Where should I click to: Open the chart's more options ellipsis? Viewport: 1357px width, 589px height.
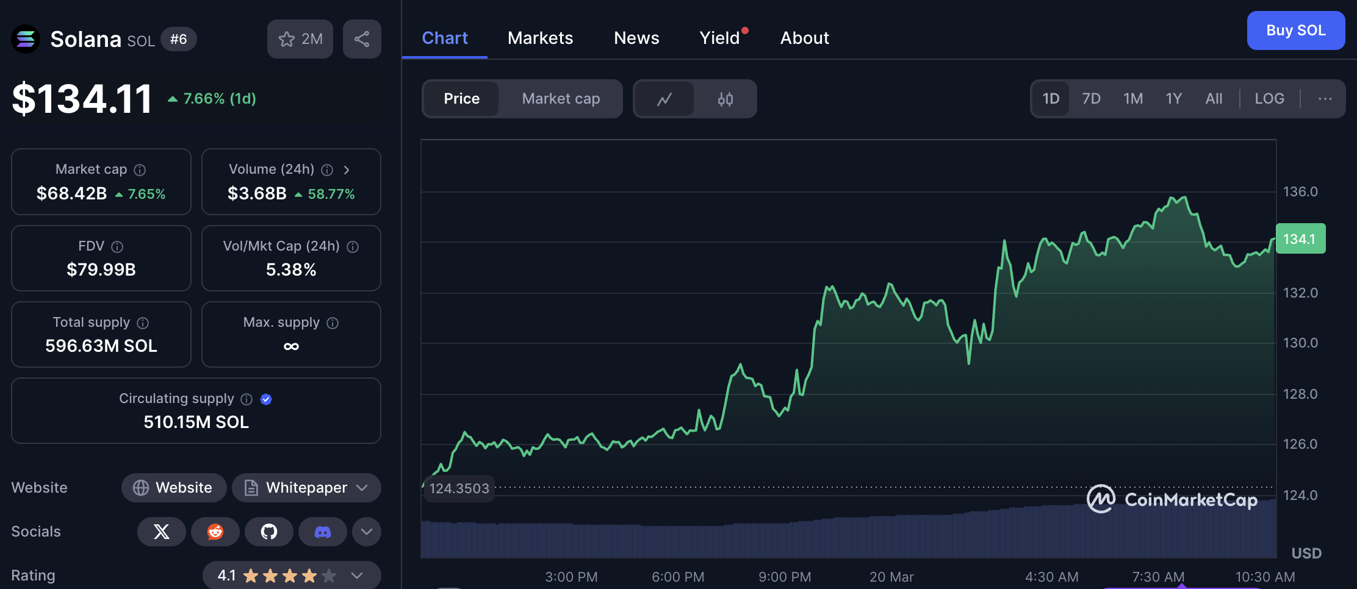point(1325,99)
